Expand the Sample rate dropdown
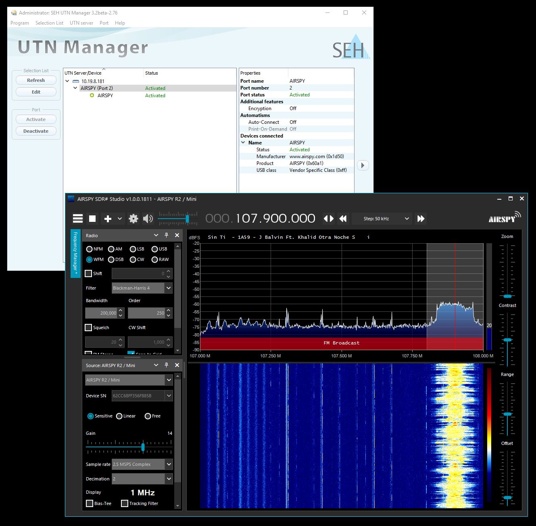The width and height of the screenshot is (536, 526). pos(169,464)
